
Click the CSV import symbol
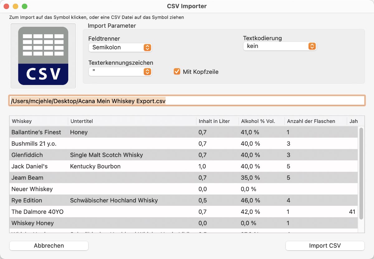coord(43,56)
